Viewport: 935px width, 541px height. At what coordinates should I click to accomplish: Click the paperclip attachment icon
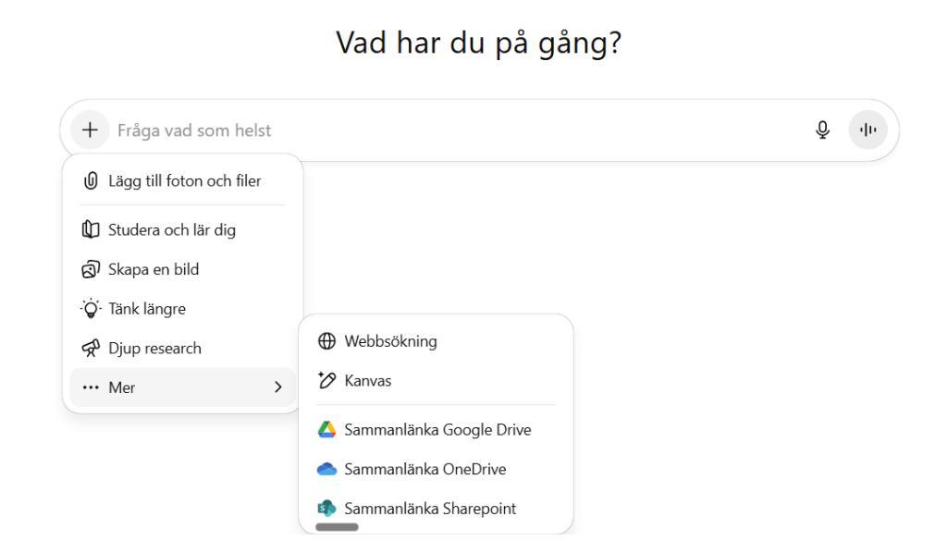tap(91, 181)
